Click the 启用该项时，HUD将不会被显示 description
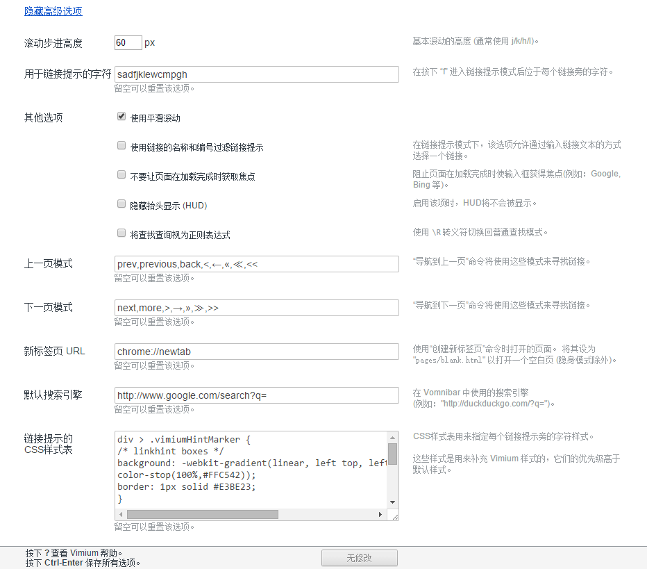Viewport: 647px width, 569px height. (475, 203)
